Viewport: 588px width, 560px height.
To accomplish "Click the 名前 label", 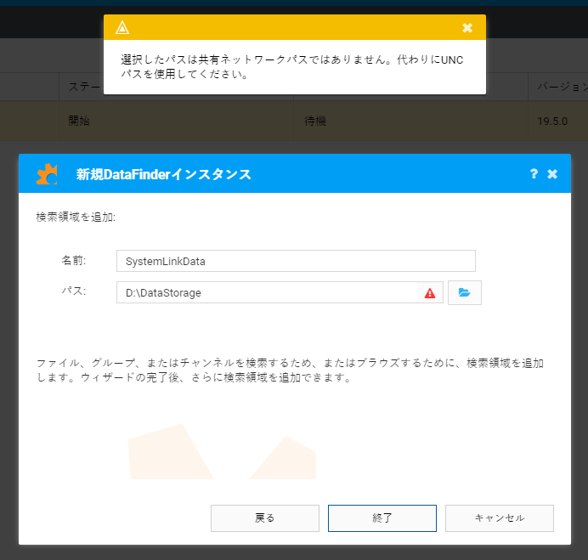I will (73, 260).
